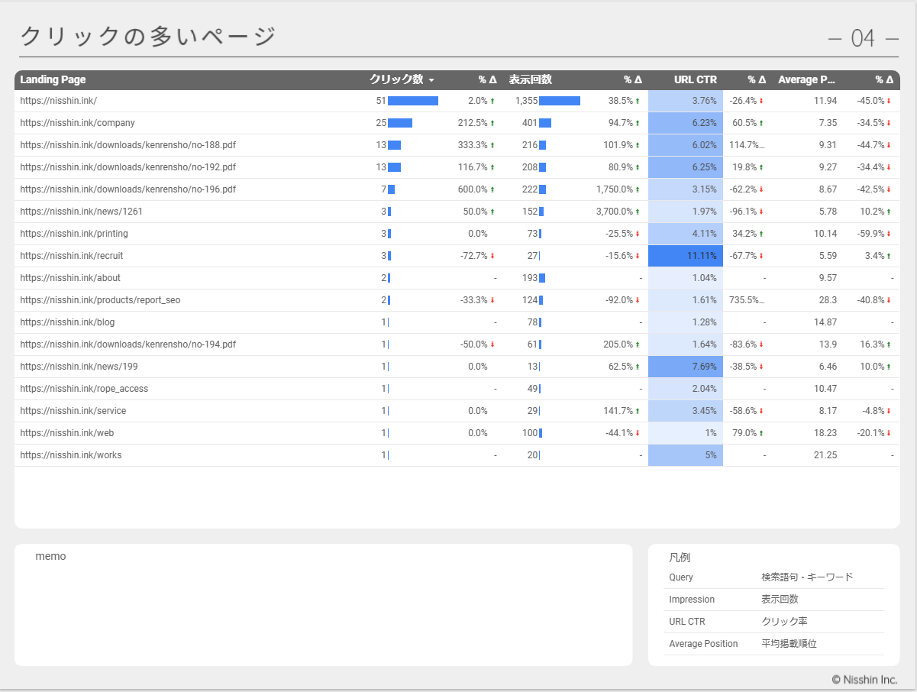This screenshot has height=692, width=917.
Task: Click the 735.5% CTR change value
Action: (x=747, y=300)
